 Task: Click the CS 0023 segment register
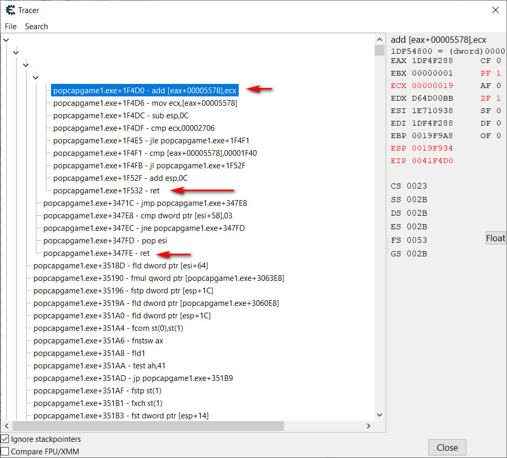(x=409, y=186)
